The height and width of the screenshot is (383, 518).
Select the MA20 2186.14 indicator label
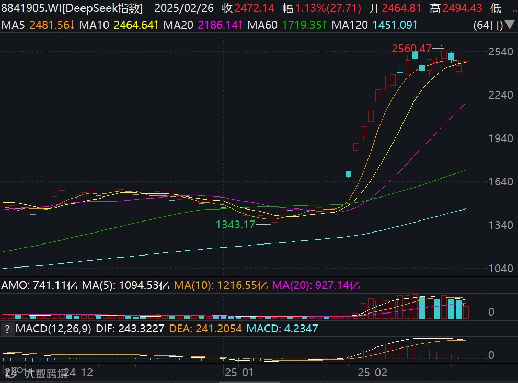pyautogui.click(x=203, y=25)
